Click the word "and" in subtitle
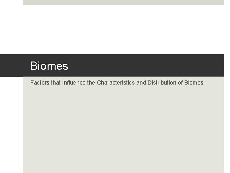 click(x=141, y=83)
